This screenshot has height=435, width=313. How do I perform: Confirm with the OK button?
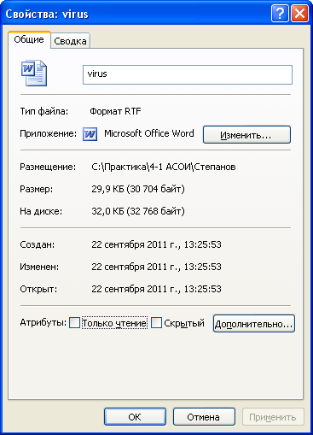135,417
